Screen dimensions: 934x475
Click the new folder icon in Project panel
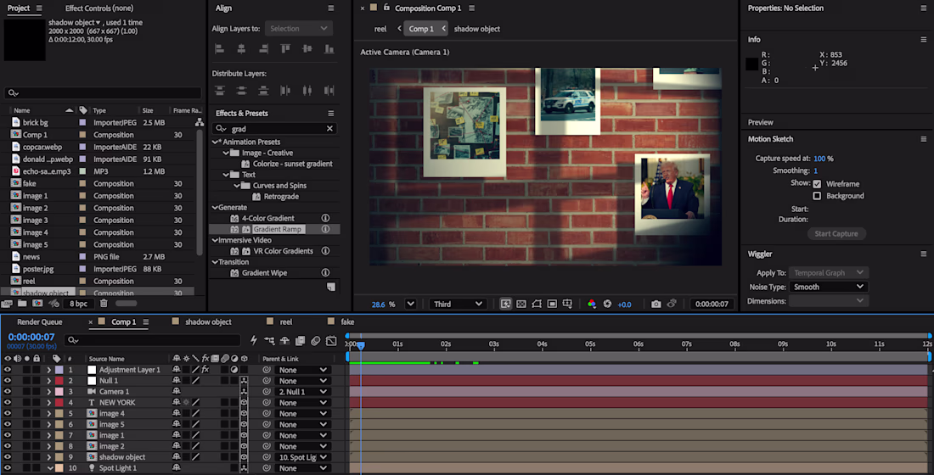pos(22,304)
